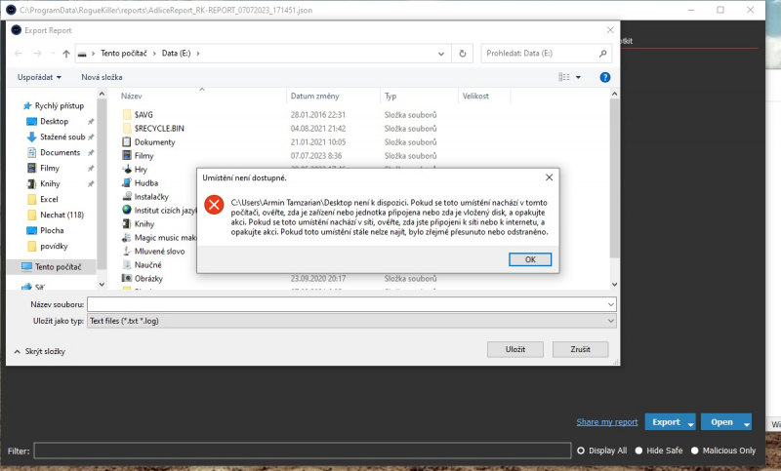This screenshot has width=781, height=471.
Task: Enable the Hide Safe radio option
Action: [x=639, y=451]
